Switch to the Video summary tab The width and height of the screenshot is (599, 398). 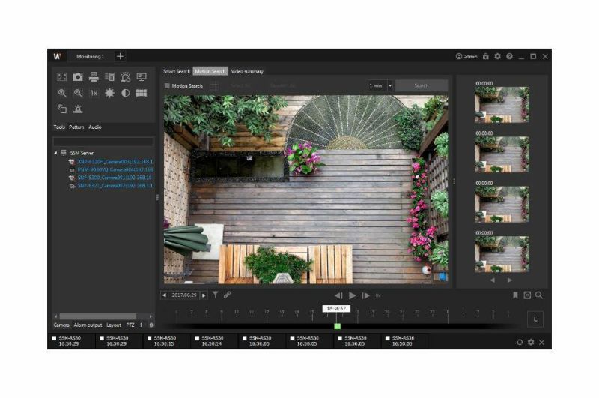[x=247, y=71]
